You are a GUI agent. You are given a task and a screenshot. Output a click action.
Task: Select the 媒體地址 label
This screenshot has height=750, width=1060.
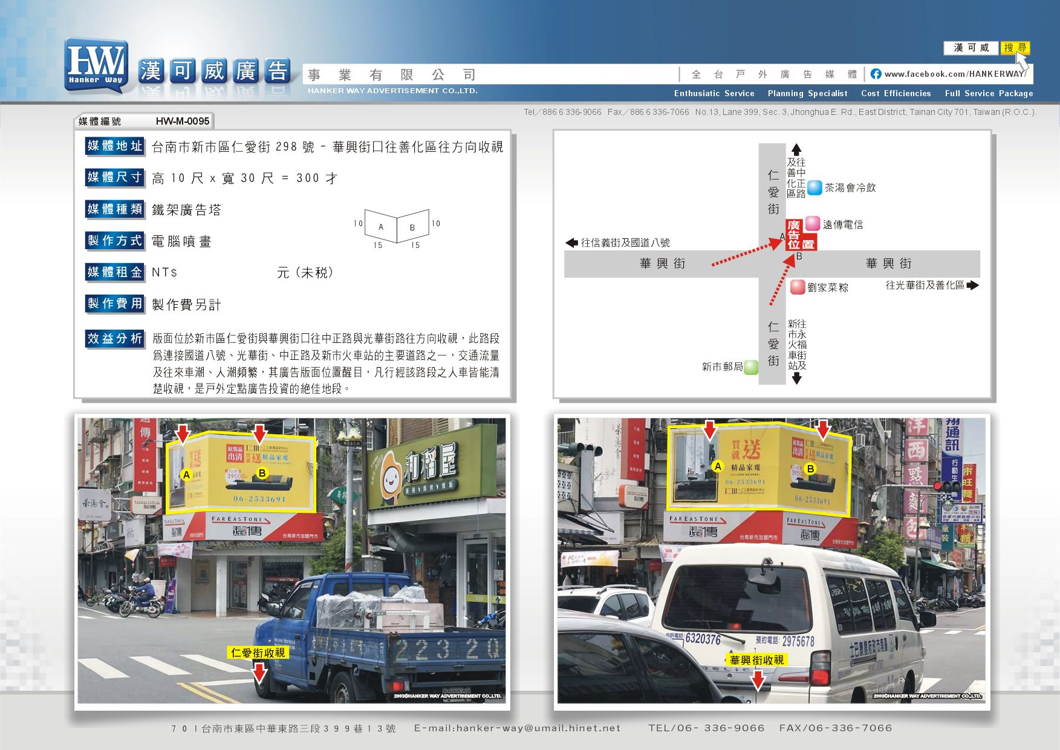pos(115,146)
